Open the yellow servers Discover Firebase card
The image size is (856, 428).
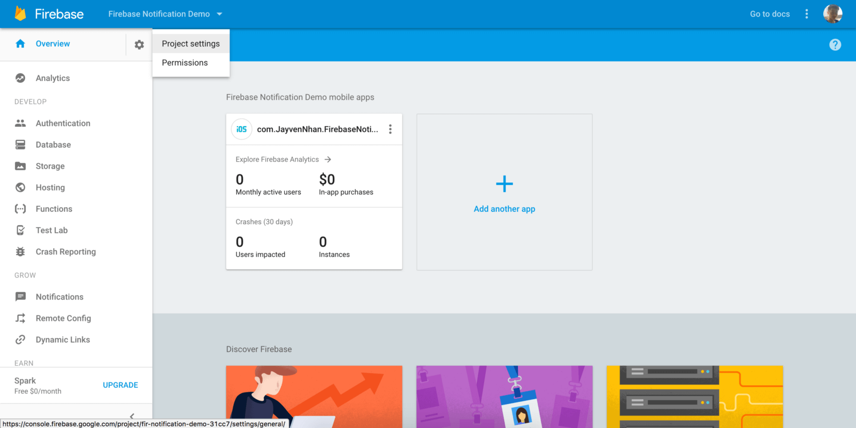tap(695, 397)
